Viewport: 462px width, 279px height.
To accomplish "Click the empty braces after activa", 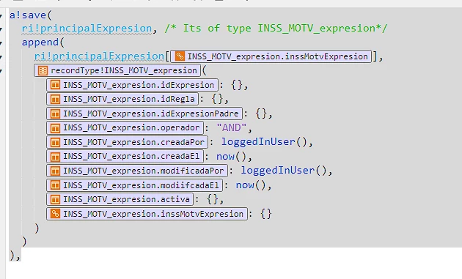I will pyautogui.click(x=213, y=199).
